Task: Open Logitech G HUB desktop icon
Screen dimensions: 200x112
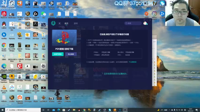Action: tap(35, 14)
